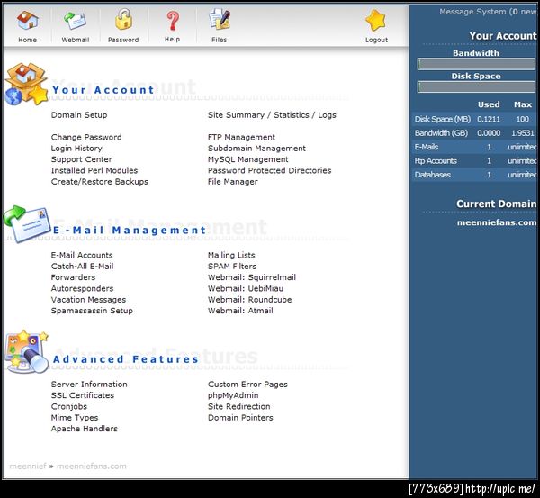540x498 pixels.
Task: Launch Webmail: Atmail
Action: 240,311
